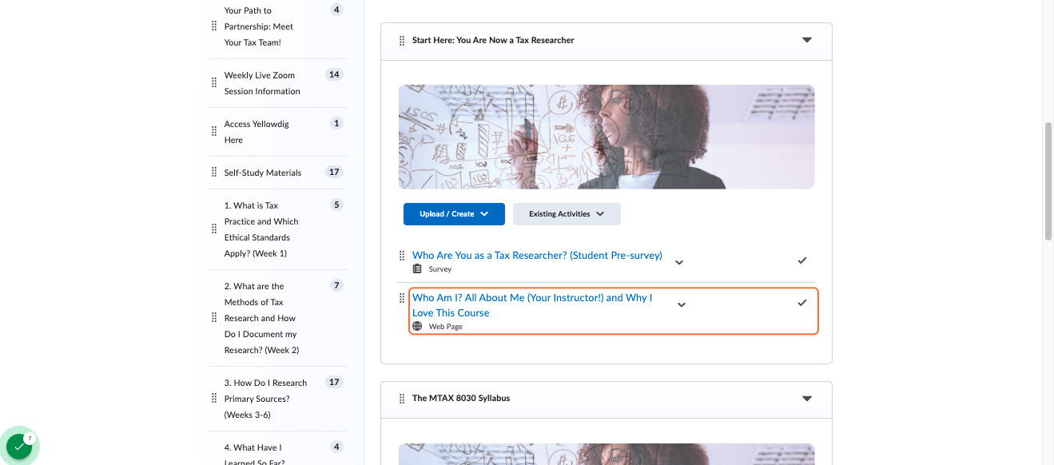Select Self-Study Materials in sidebar
1054x465 pixels.
(x=263, y=173)
